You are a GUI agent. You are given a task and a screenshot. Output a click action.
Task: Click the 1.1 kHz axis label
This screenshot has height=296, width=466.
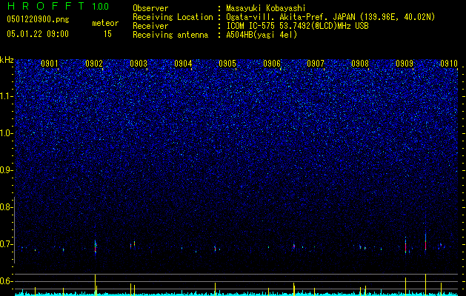[6, 96]
